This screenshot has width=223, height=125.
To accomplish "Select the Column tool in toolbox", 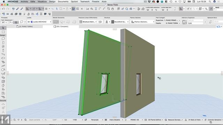I will pyautogui.click(x=3, y=50).
